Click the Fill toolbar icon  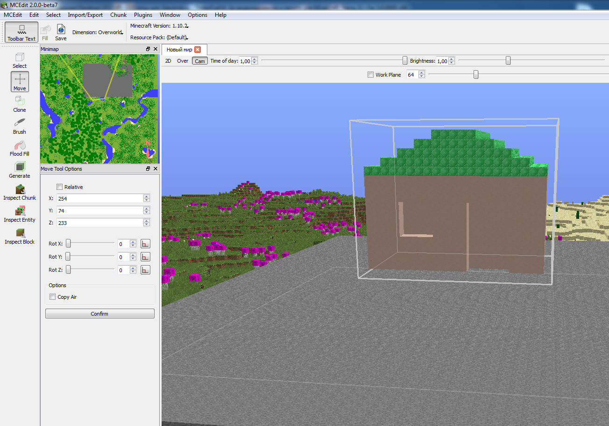[45, 32]
